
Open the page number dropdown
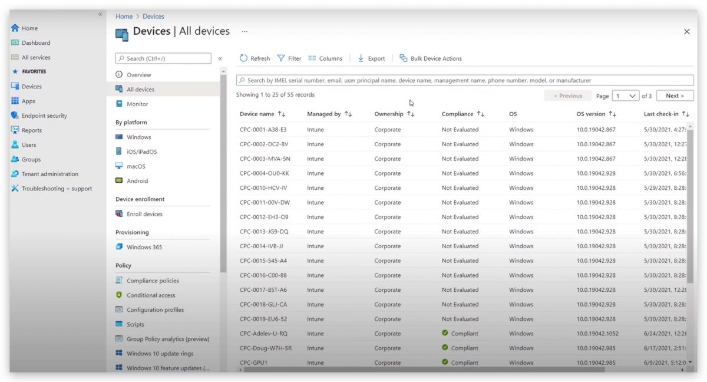pyautogui.click(x=626, y=95)
